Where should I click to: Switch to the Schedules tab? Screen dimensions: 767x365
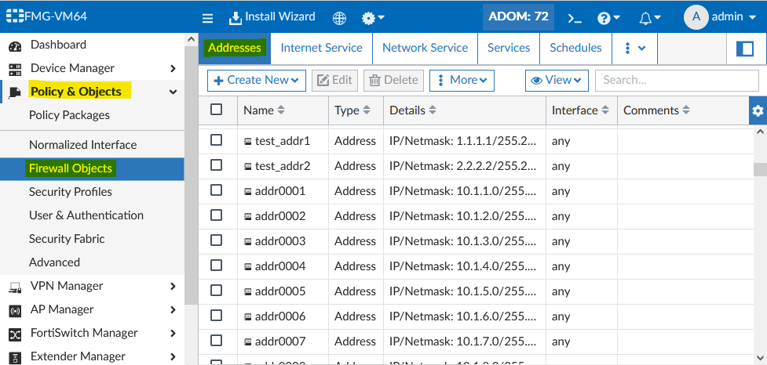575,49
